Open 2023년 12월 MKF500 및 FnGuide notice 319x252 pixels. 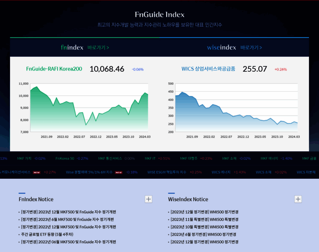coord(68,212)
